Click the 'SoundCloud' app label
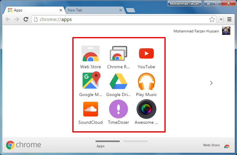This screenshot has height=155, width=237. pyautogui.click(x=91, y=122)
